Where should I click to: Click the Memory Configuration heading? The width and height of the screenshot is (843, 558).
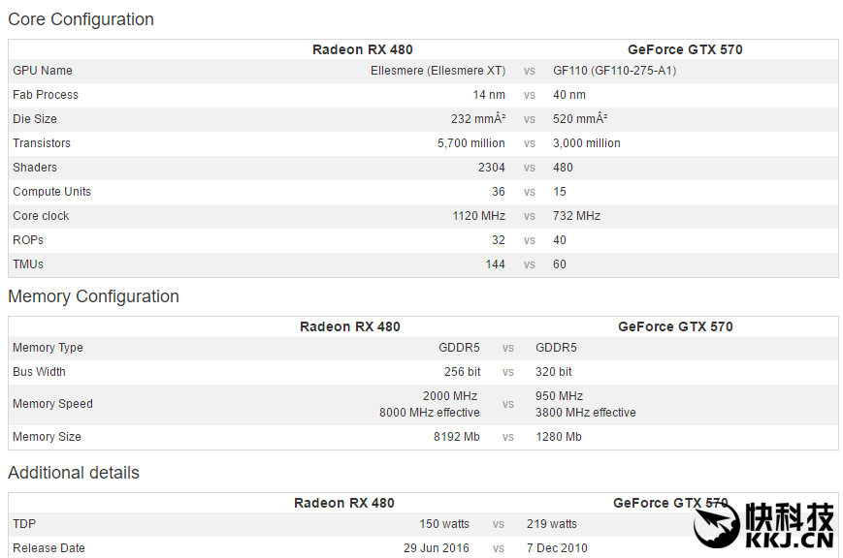point(93,296)
